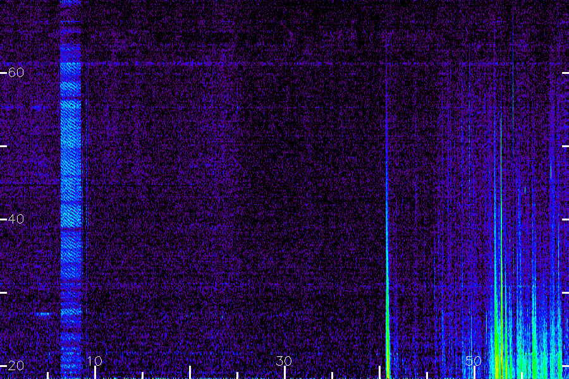569x379 pixels.
Task: Click the "60" label on the vertical axis
Action: pyautogui.click(x=16, y=73)
